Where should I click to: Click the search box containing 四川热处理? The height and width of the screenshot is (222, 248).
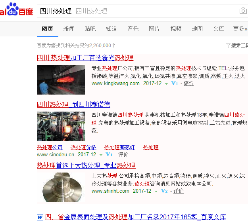pyautogui.click(x=142, y=11)
